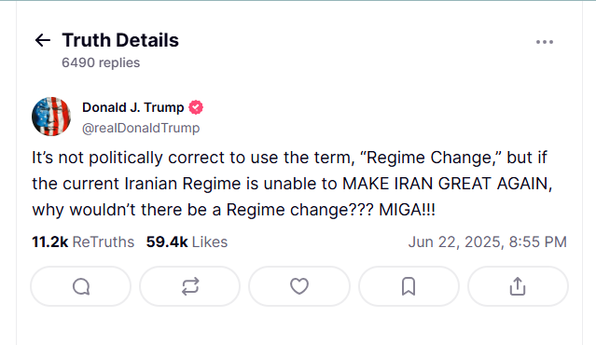Share the post using the upload arrow icon
Viewport: 596px width, 345px height.
[518, 286]
